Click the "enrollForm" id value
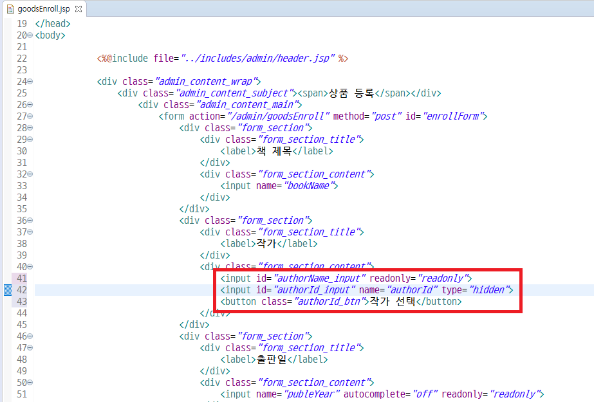This screenshot has height=402, width=594. [454, 116]
